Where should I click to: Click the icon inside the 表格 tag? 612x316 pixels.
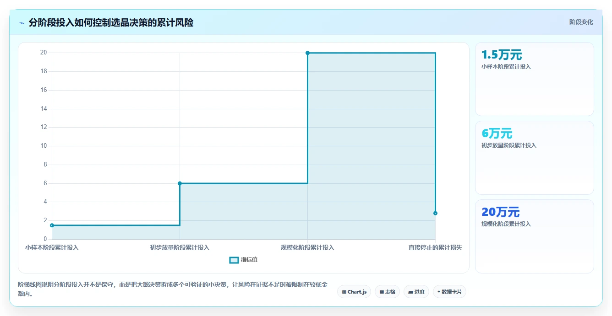coord(382,292)
